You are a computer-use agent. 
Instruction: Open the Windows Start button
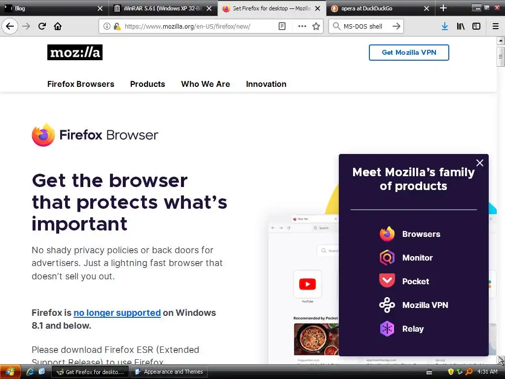[10, 372]
